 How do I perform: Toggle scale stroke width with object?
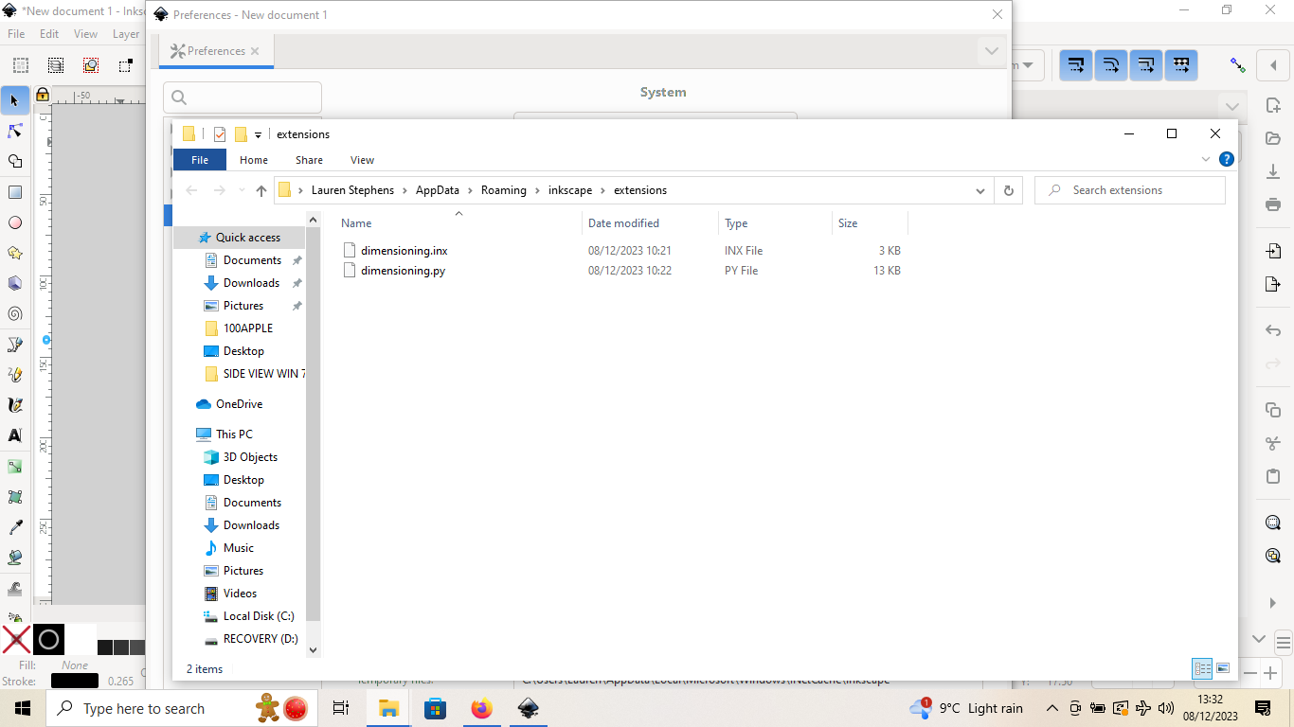[x=1076, y=65]
